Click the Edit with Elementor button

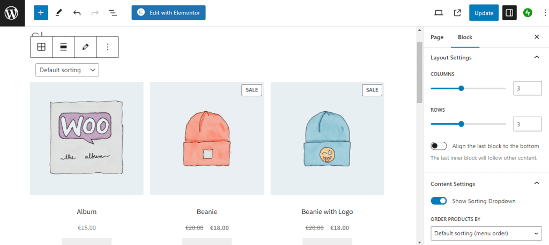coord(168,13)
